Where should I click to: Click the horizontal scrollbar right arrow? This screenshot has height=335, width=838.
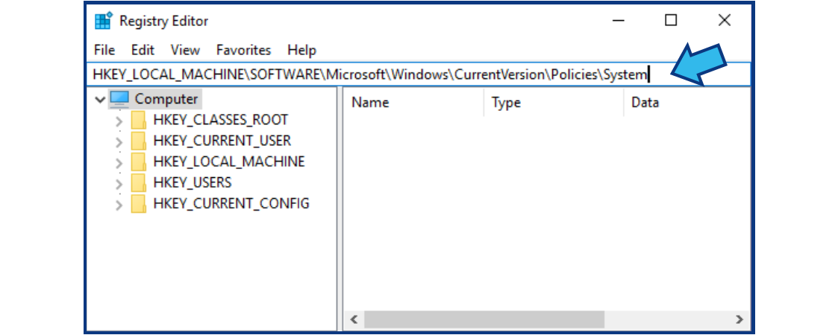click(739, 319)
